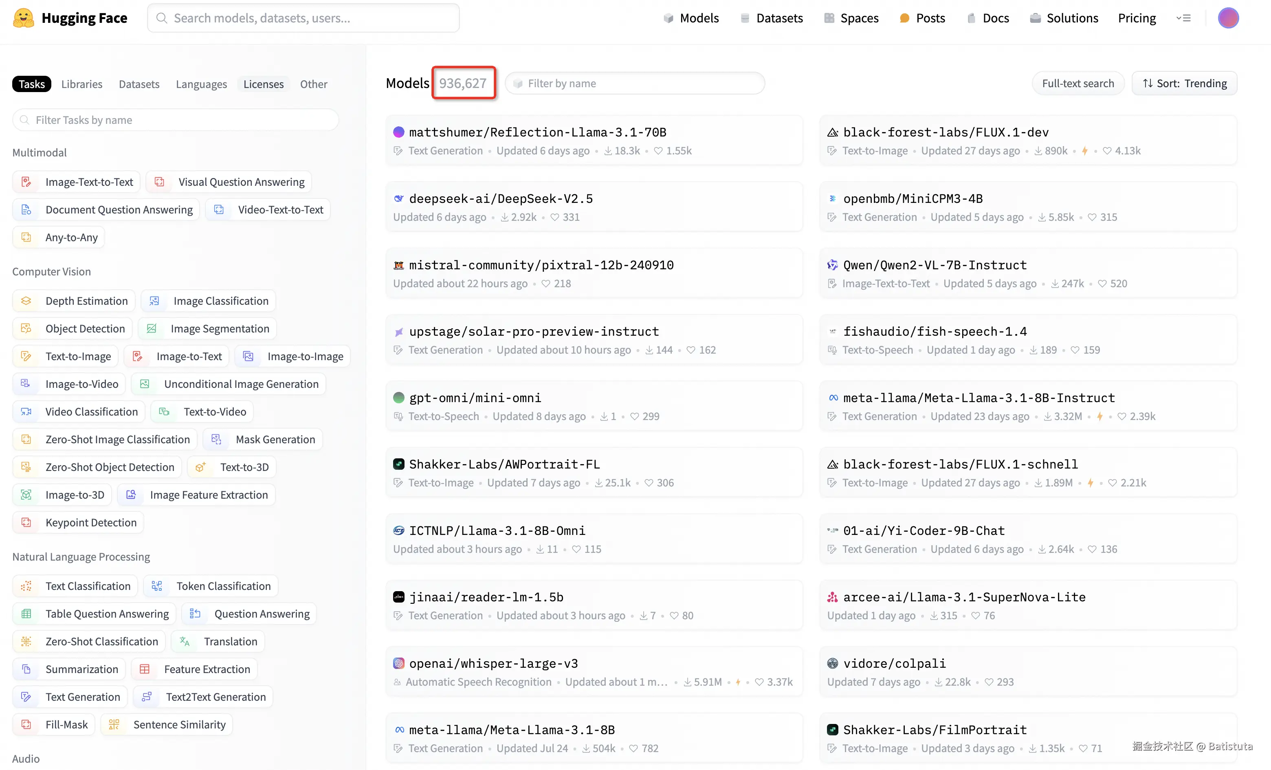This screenshot has height=770, width=1271.
Task: Click the Full-text search button
Action: tap(1077, 83)
